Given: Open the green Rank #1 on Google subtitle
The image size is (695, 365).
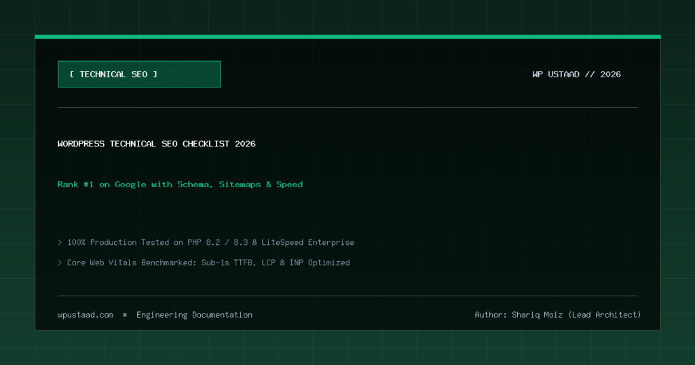Looking at the screenshot, I should click(180, 185).
